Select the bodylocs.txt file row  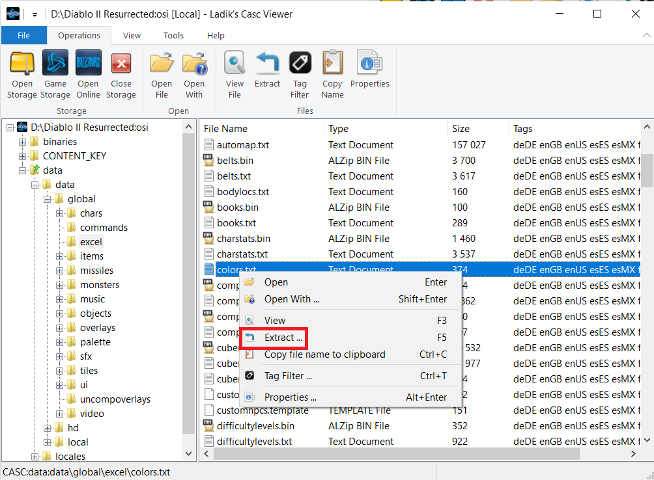pos(421,192)
